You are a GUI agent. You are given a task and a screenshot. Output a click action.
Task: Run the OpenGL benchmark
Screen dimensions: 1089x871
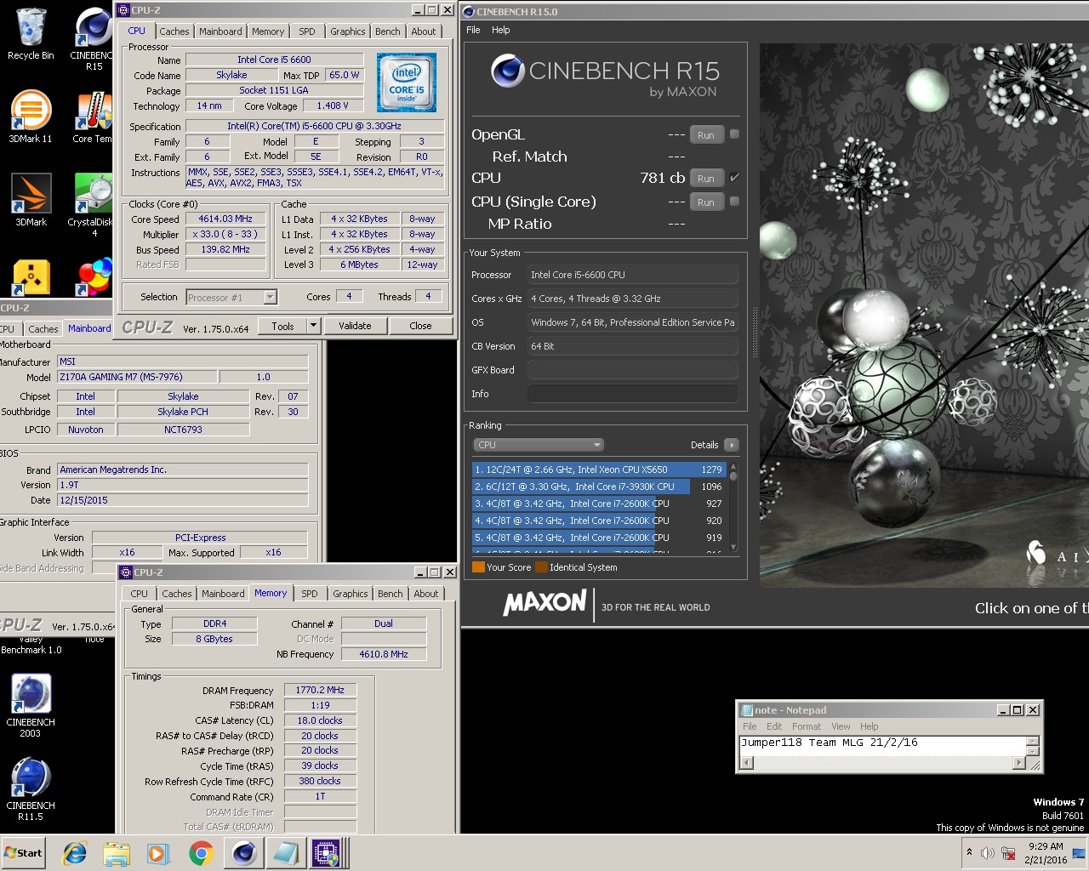(706, 135)
